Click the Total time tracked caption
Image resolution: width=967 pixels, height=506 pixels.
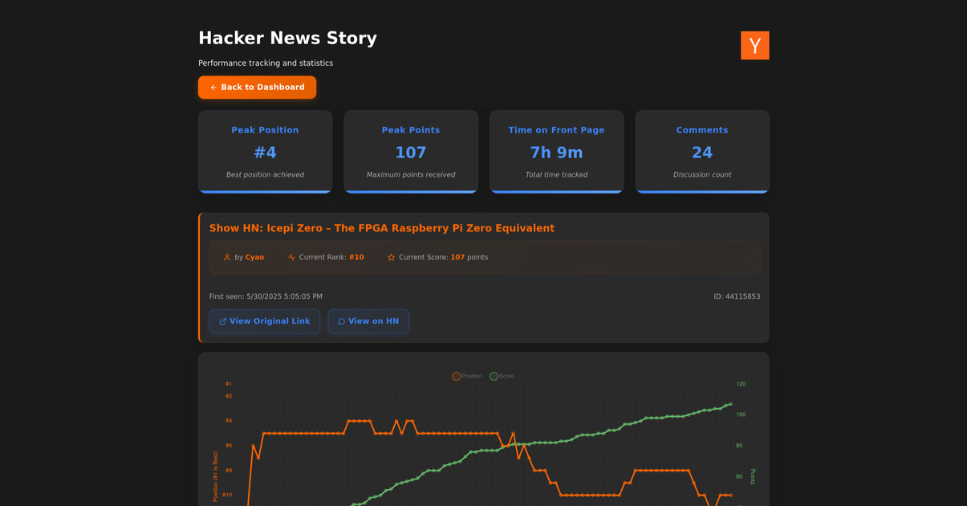(556, 174)
